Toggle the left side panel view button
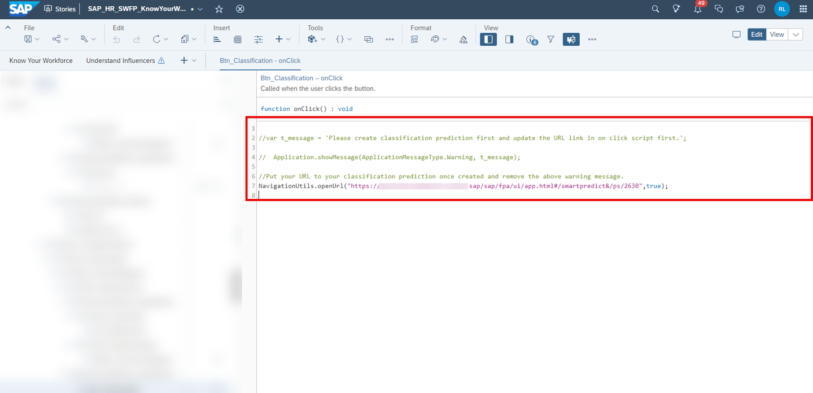Image resolution: width=813 pixels, height=393 pixels. [x=488, y=40]
